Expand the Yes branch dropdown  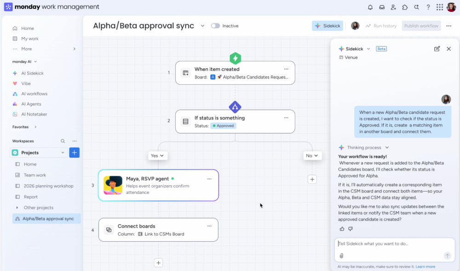click(157, 156)
